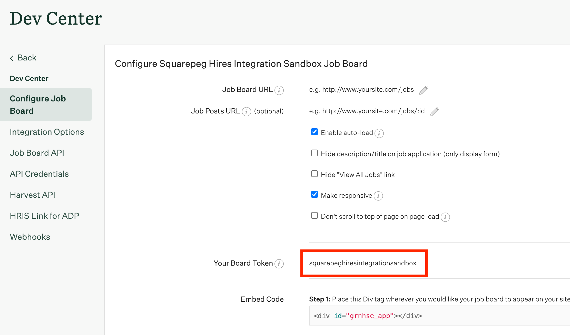The width and height of the screenshot is (570, 335).
Task: Enable Don't scroll to top on page load
Action: pyautogui.click(x=314, y=216)
